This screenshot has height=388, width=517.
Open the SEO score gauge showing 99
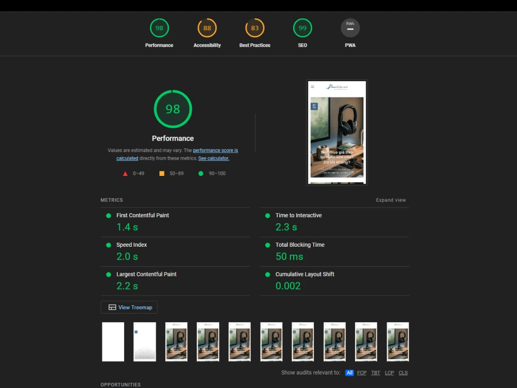pyautogui.click(x=302, y=28)
